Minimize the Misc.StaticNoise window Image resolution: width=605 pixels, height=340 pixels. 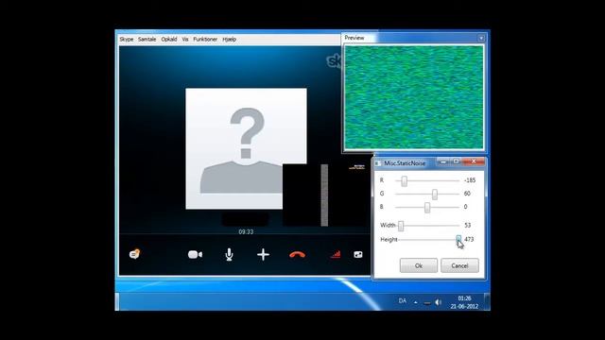pyautogui.click(x=443, y=161)
